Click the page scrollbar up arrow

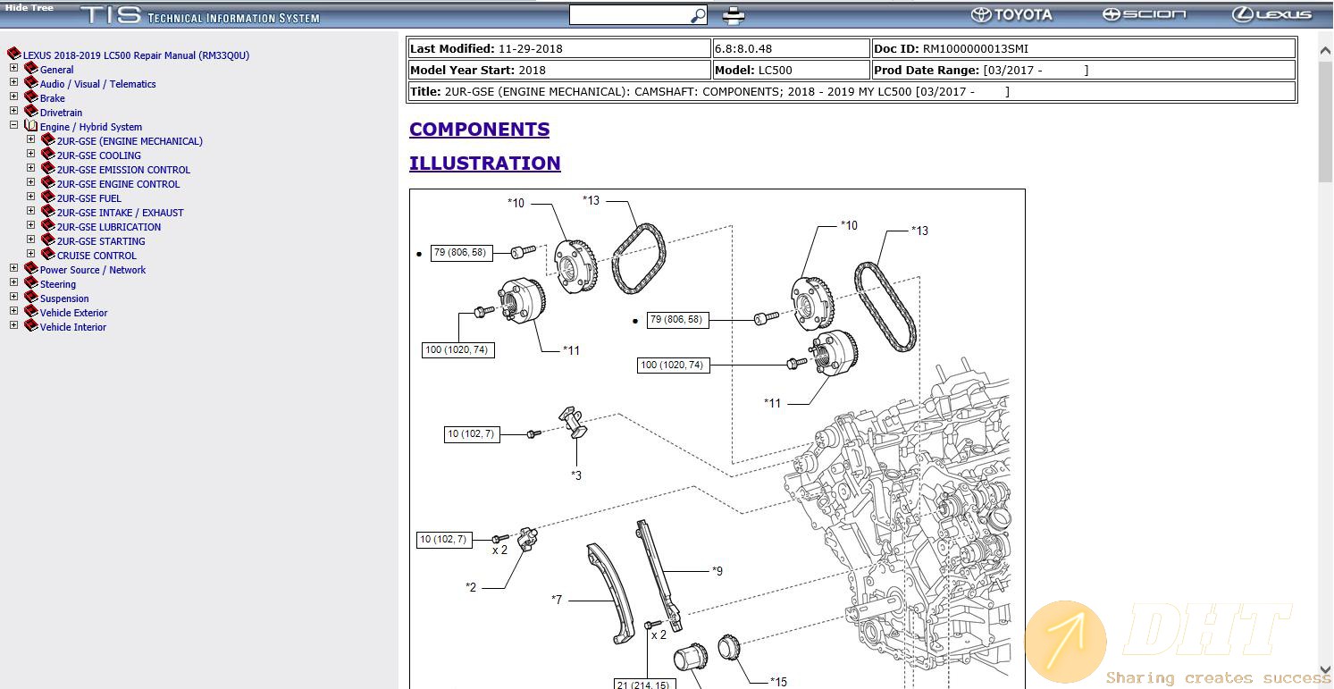(1325, 52)
